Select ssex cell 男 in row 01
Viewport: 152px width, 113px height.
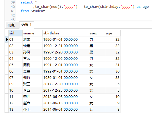[97, 40]
